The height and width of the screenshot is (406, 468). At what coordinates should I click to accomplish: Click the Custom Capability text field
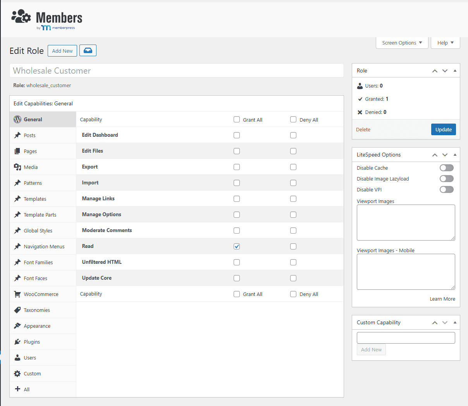(x=406, y=338)
